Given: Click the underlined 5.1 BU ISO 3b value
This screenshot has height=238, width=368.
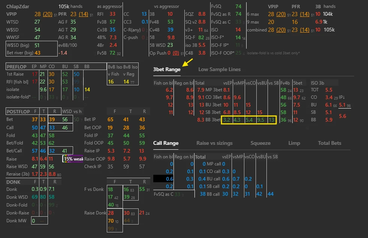Looking at the screenshot, I should 343,105.
